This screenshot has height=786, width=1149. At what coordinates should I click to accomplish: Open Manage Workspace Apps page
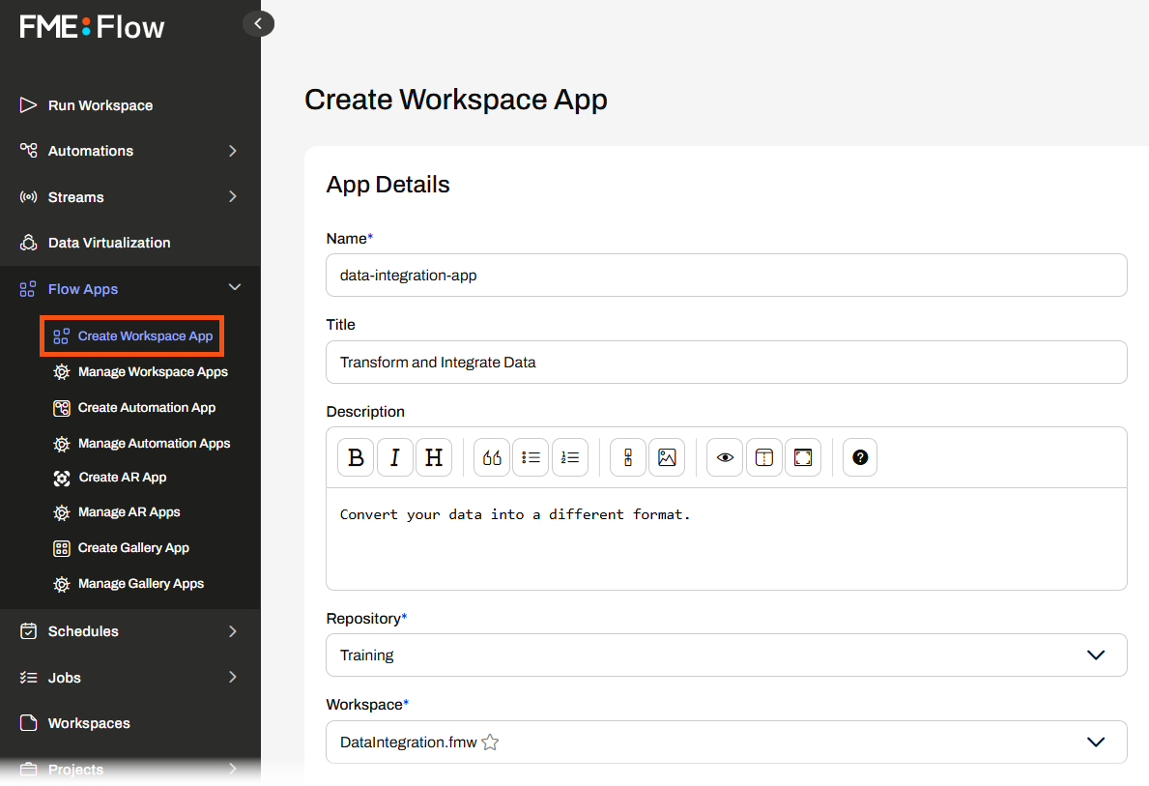point(153,372)
